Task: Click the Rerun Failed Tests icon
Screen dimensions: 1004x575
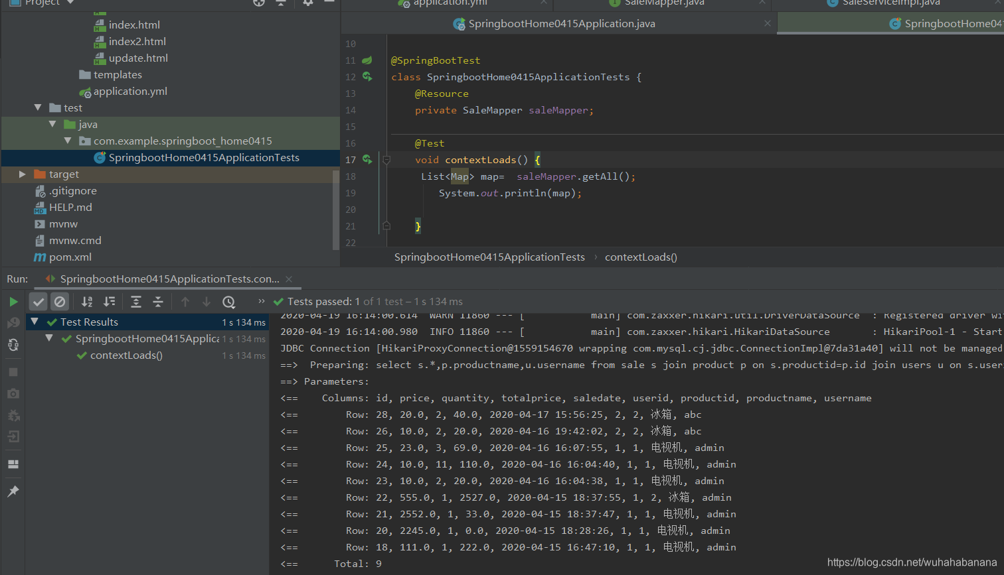Action: point(13,323)
